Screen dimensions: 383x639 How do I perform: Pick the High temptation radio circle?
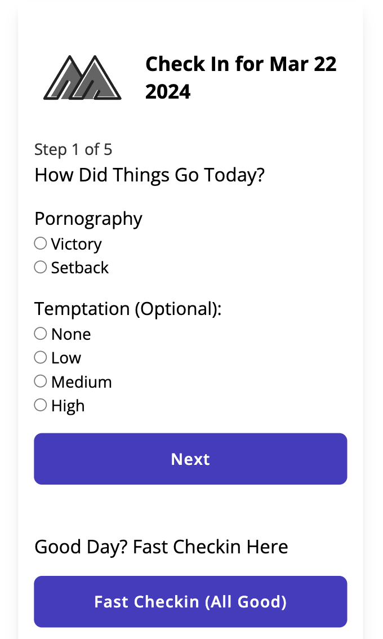[41, 405]
